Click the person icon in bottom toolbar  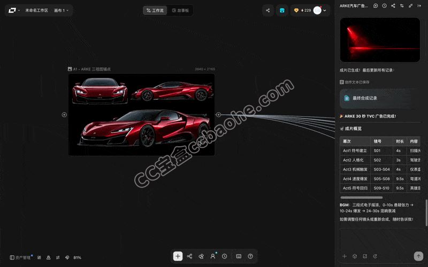tap(212, 256)
